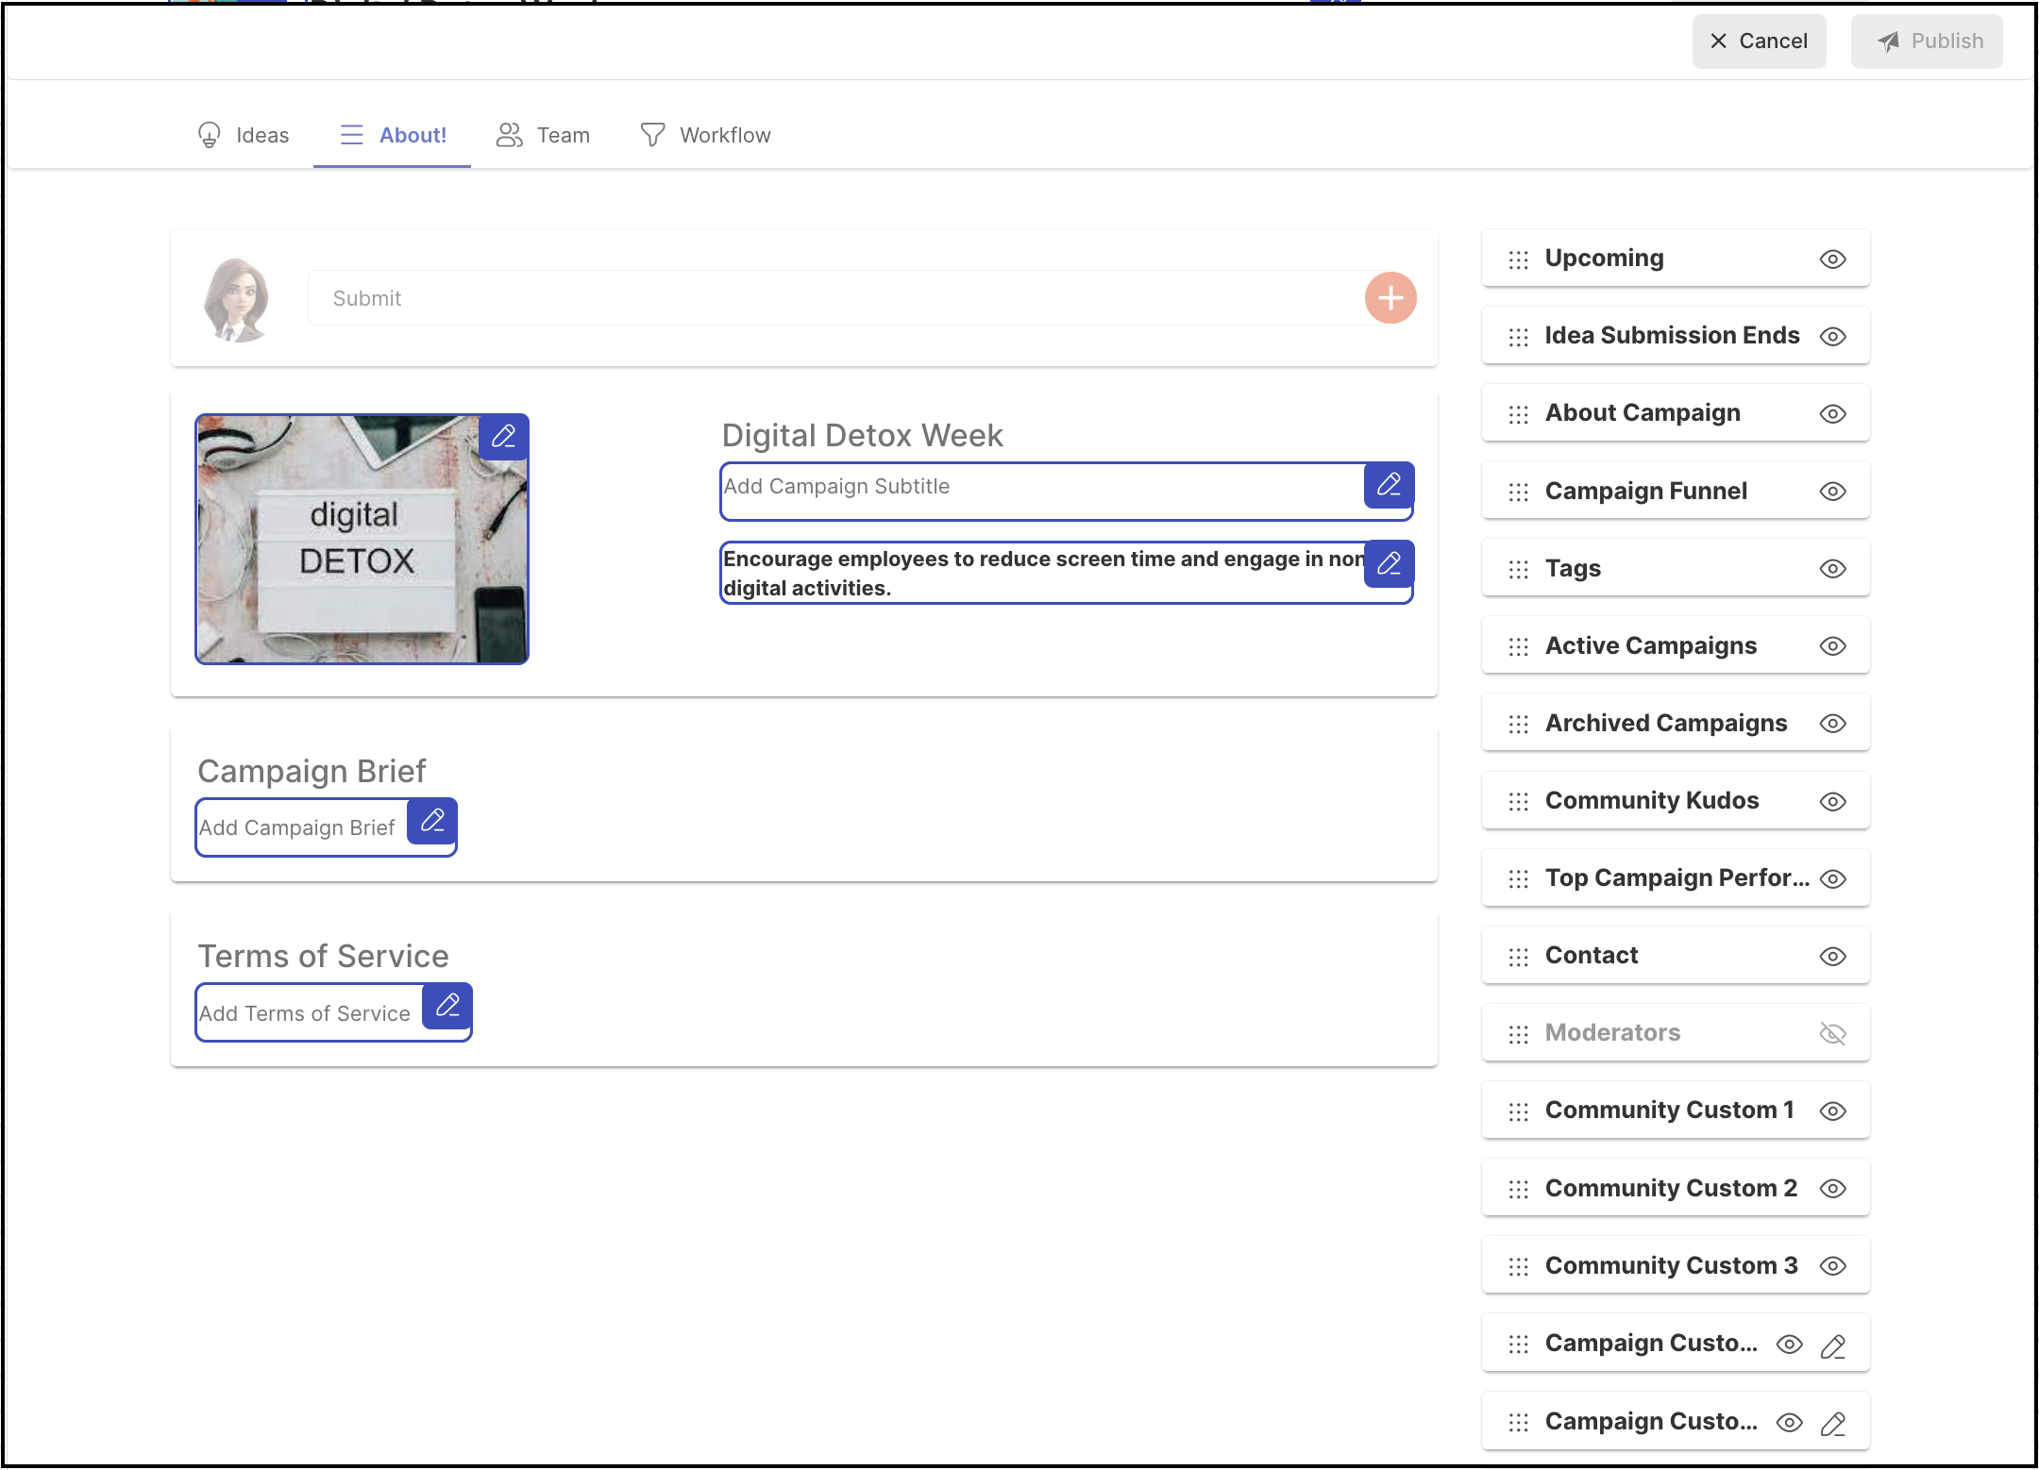This screenshot has width=2039, height=1470.
Task: Grab Community Kudos drag handle
Action: 1518,801
